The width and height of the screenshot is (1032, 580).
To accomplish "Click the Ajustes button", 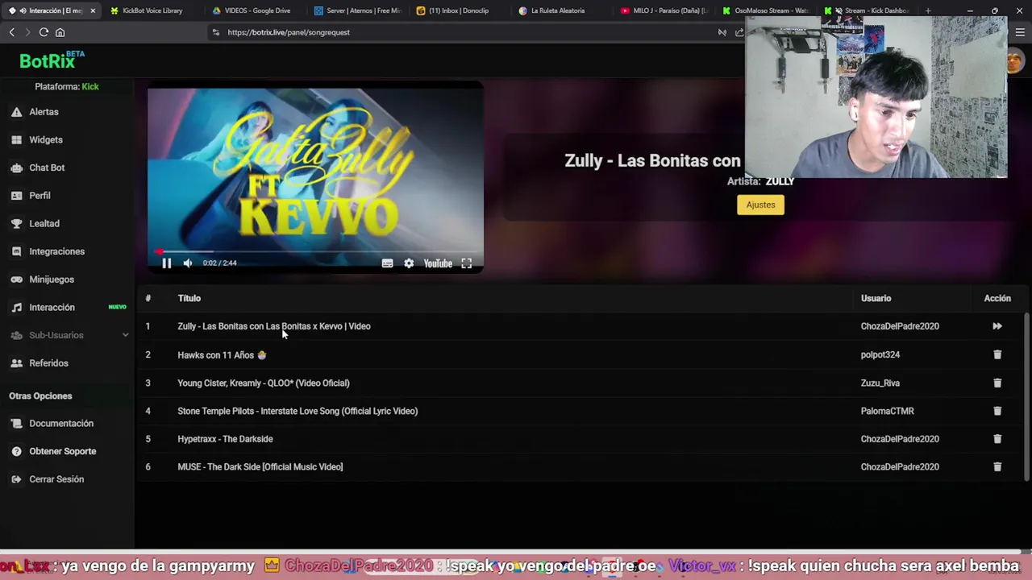I will [x=760, y=205].
